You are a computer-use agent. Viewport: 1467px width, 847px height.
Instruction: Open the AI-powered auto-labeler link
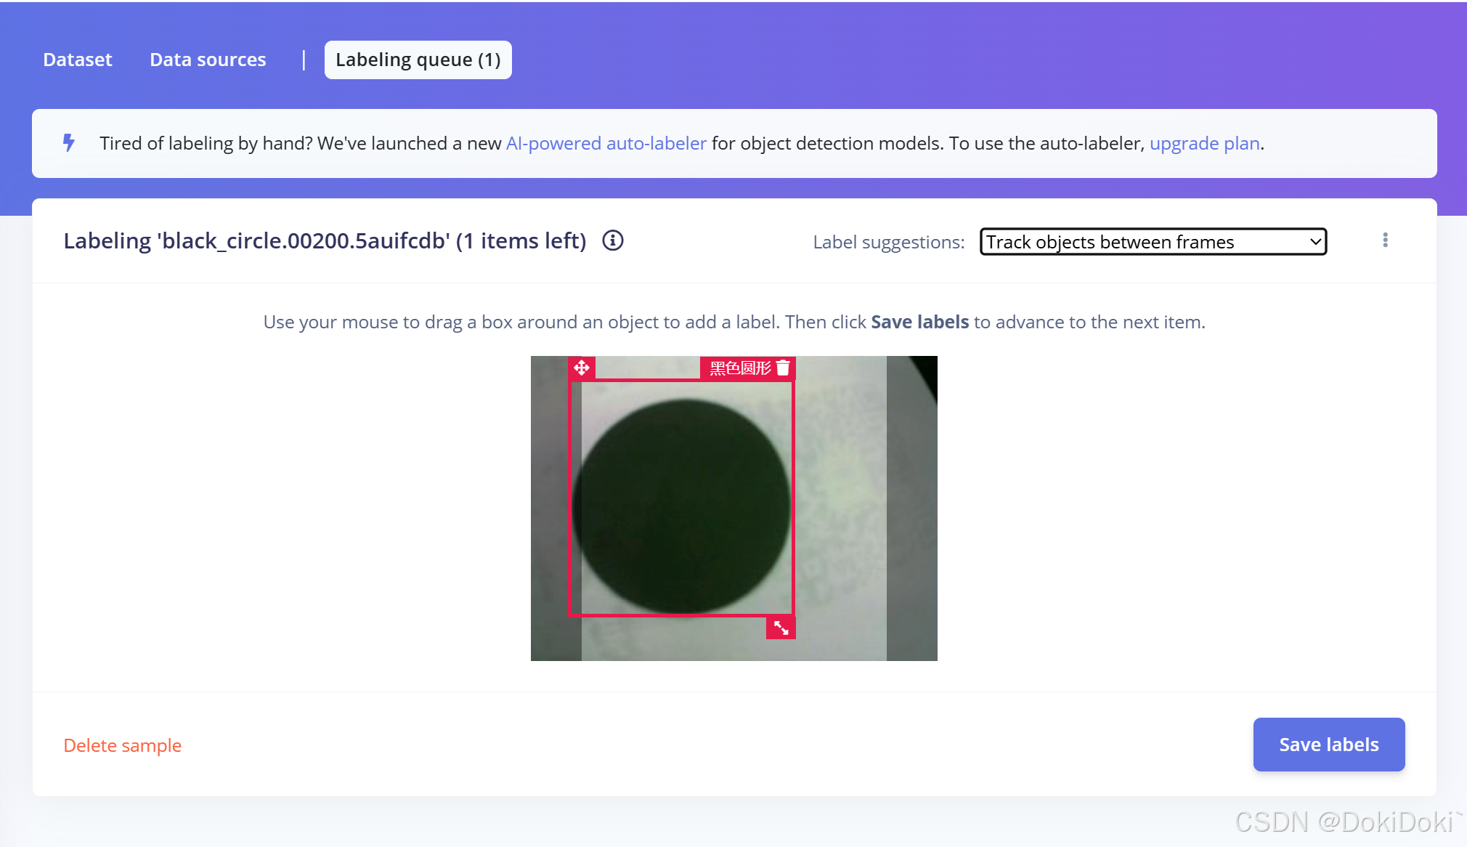tap(606, 143)
